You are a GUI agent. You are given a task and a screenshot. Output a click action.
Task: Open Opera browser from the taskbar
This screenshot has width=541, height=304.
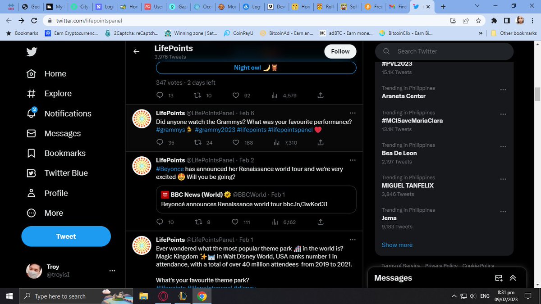(163, 296)
